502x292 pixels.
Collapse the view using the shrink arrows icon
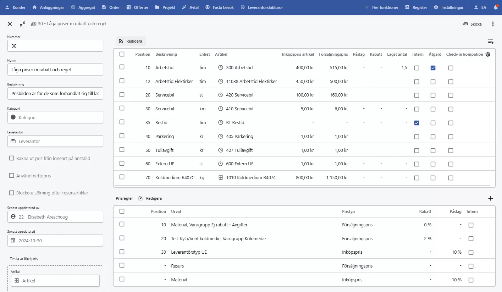coord(22,24)
